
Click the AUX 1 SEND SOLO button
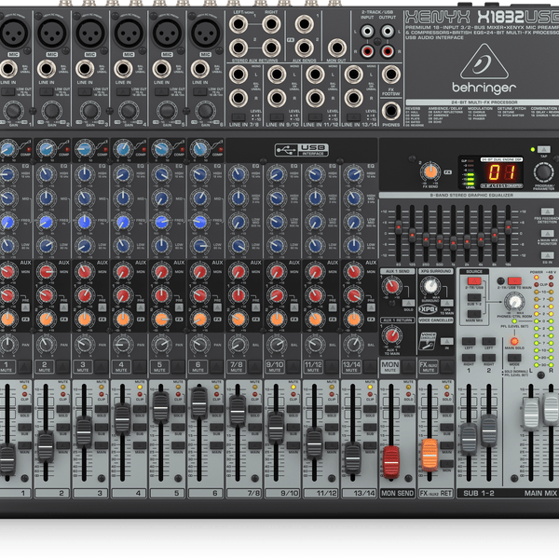tap(409, 303)
